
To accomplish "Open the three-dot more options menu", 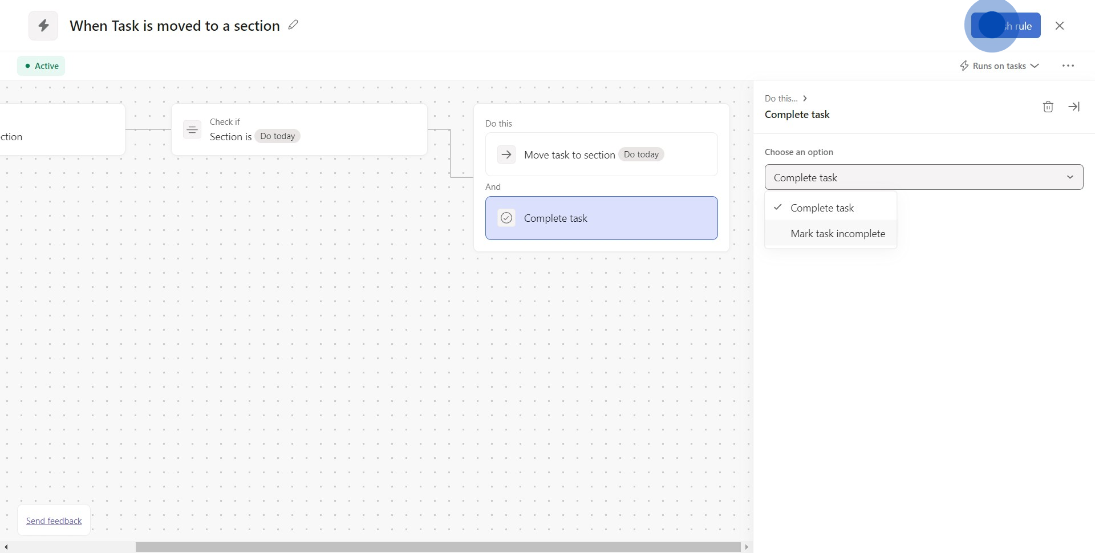I will (1068, 66).
